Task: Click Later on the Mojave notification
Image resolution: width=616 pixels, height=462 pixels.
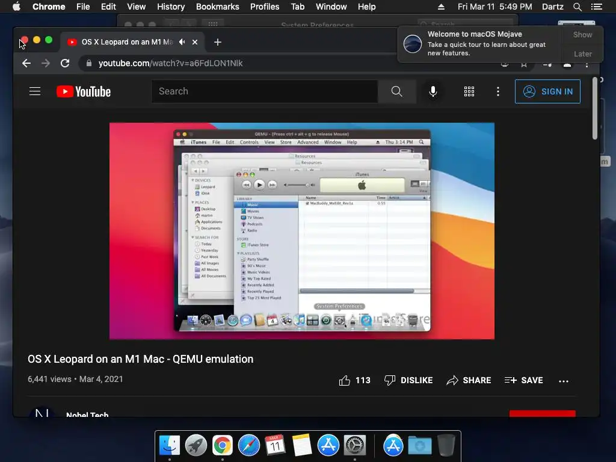Action: (582, 54)
